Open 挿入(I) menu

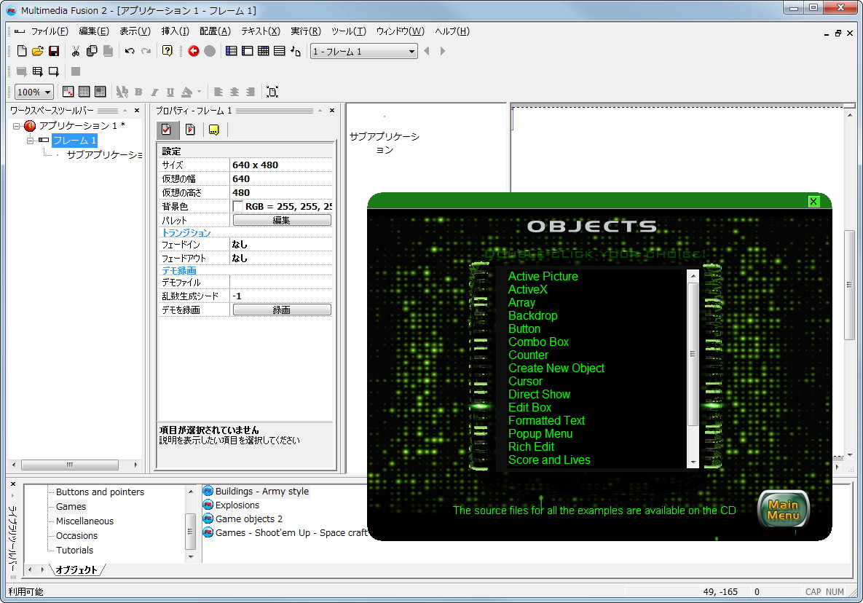[x=175, y=31]
